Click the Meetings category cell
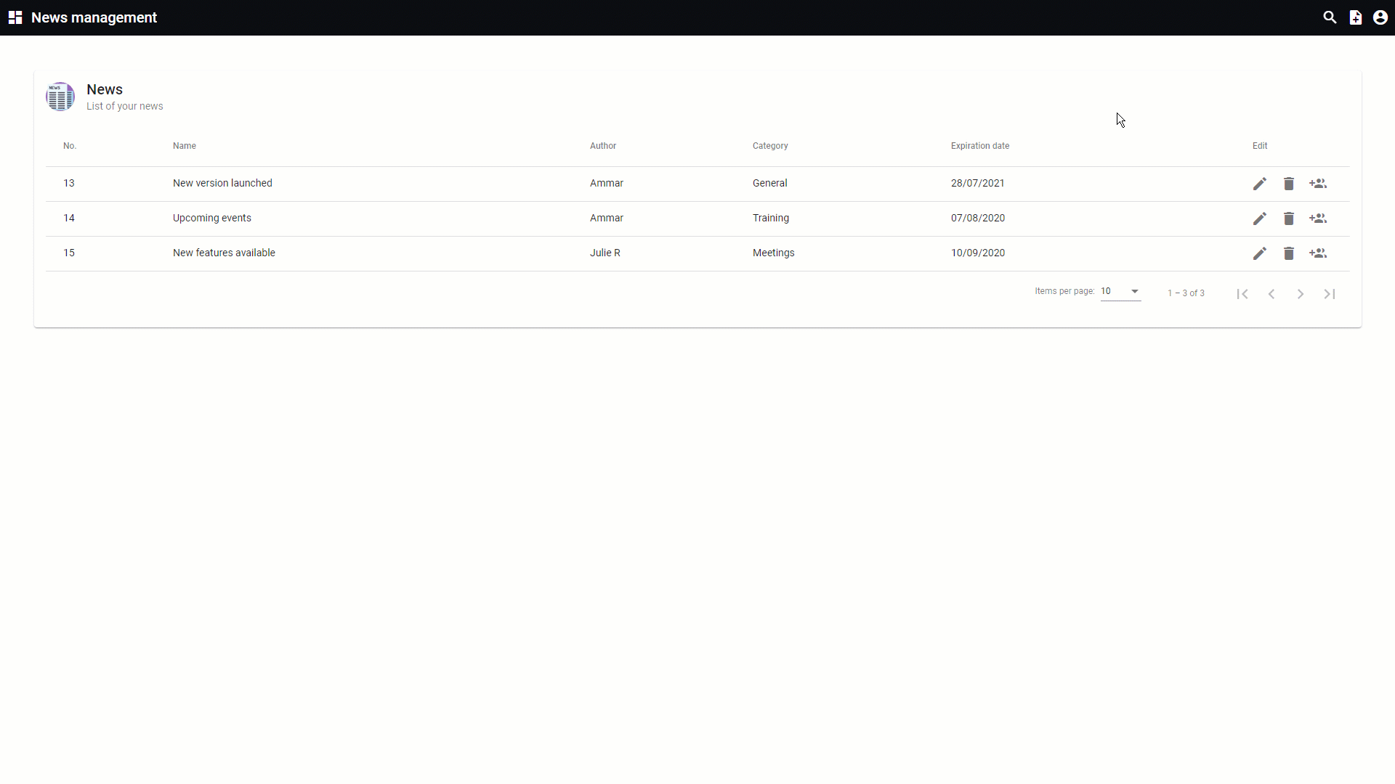The height and width of the screenshot is (784, 1395). (x=774, y=253)
